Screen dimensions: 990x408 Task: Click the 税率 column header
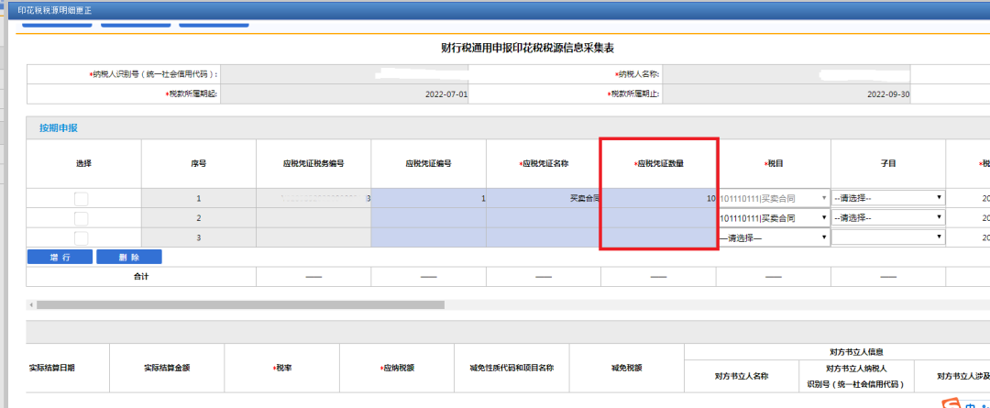(x=281, y=369)
